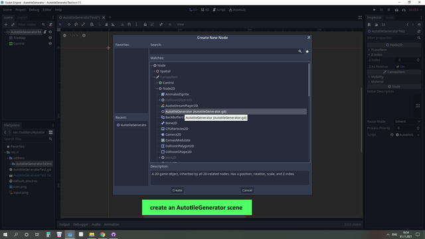Open the Pause Mode Inherit dropdown
425x239 pixels.
[407, 121]
